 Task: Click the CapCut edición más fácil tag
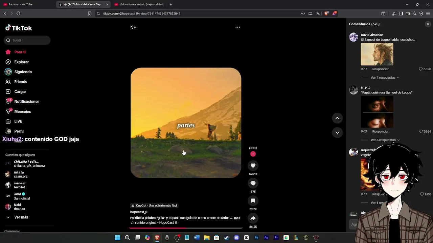(x=154, y=206)
